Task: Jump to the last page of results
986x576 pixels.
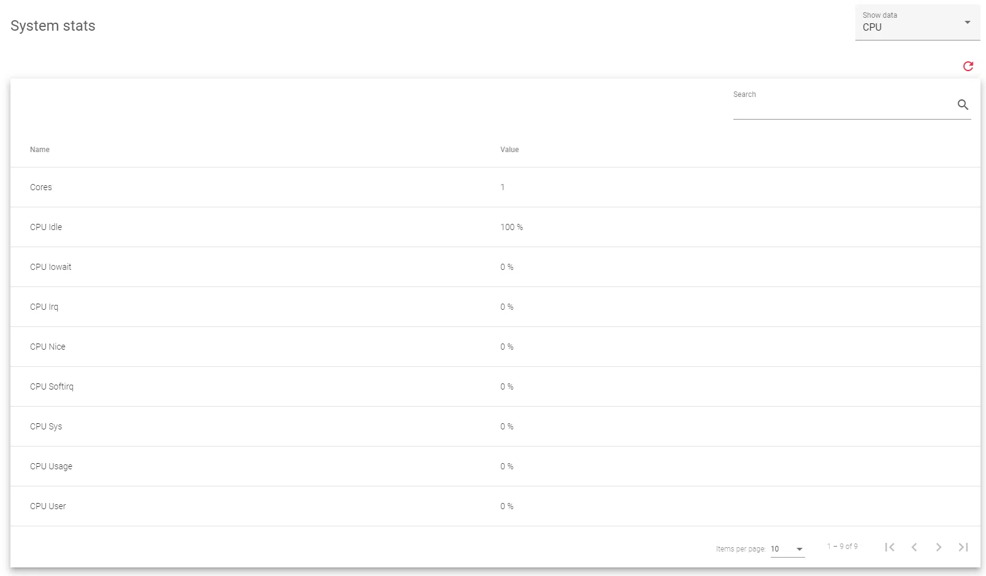Action: [963, 547]
